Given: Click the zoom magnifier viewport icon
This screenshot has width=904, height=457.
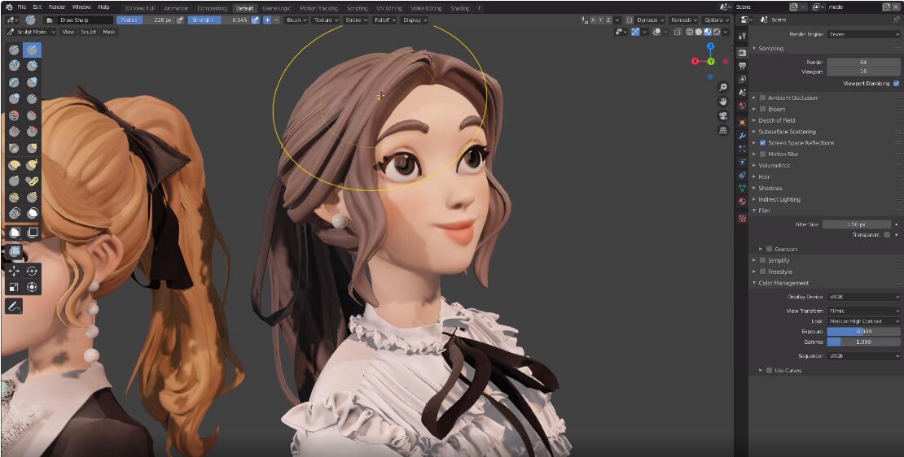Looking at the screenshot, I should (722, 87).
